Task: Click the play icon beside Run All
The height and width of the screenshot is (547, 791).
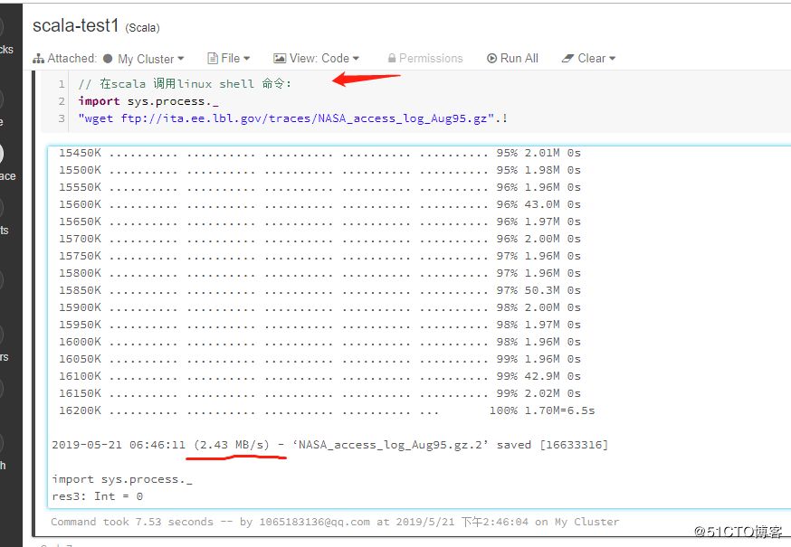Action: [491, 59]
